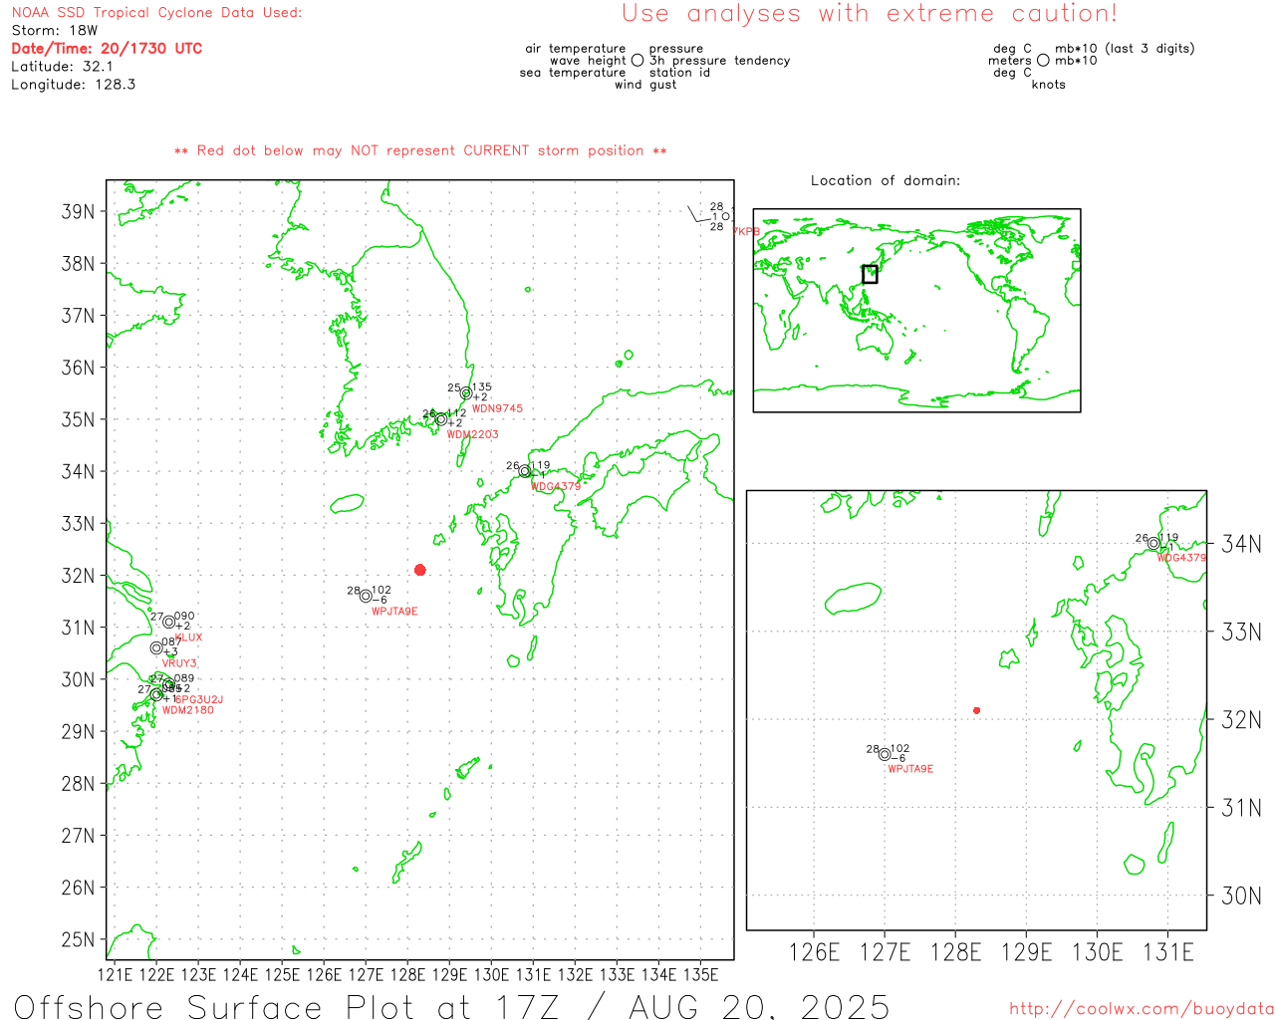This screenshot has height=1020, width=1275.
Task: Click the large '126E' label under inset map
Action: pyautogui.click(x=814, y=952)
